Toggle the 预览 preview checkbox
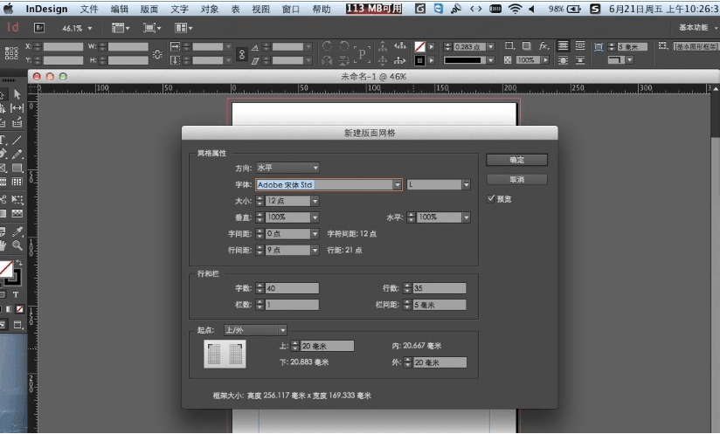 491,199
